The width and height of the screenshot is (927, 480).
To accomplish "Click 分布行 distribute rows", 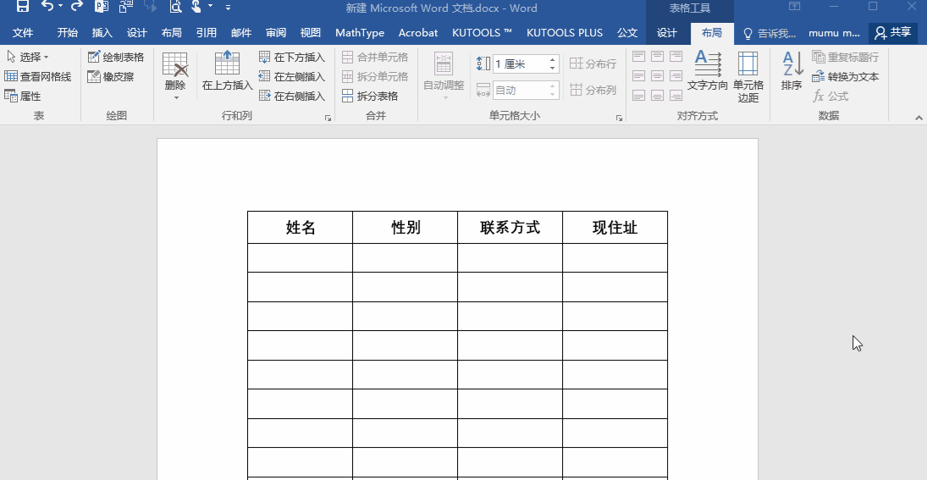I will click(593, 63).
